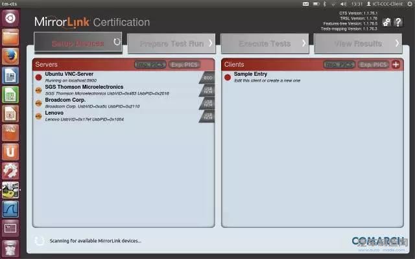Click red status dot of Ubuntu VNC-Server
Viewport: 415px width, 259px height.
39,77
